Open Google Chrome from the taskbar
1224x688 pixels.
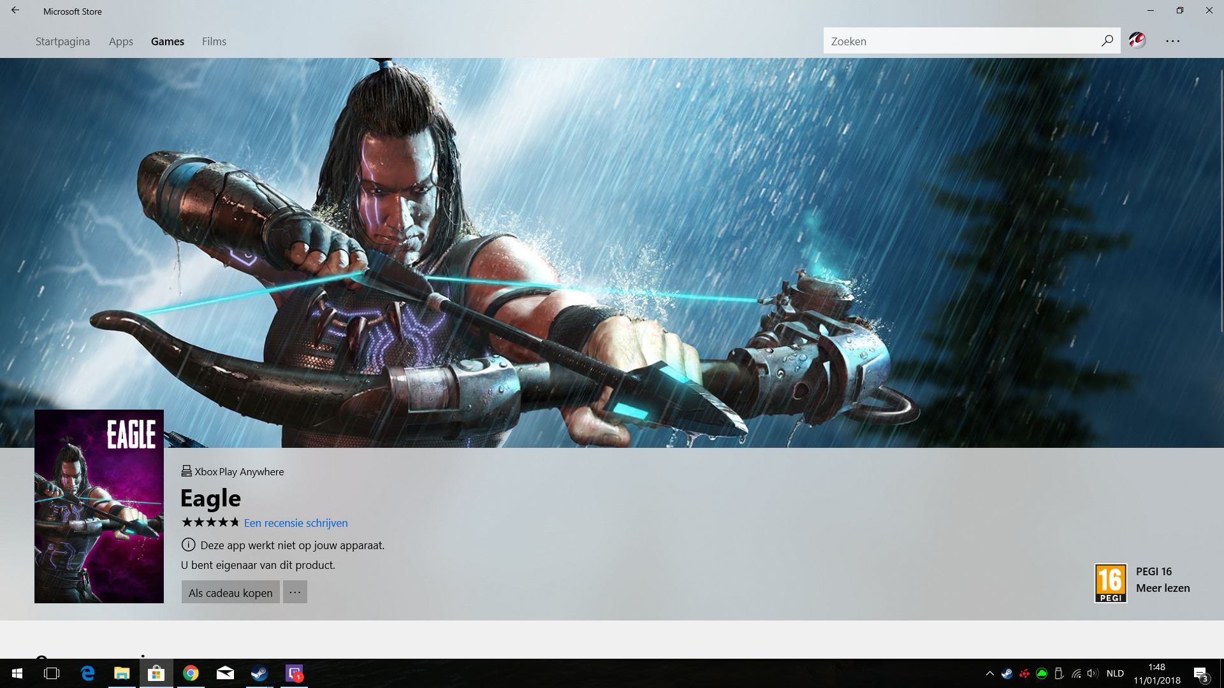tap(191, 673)
